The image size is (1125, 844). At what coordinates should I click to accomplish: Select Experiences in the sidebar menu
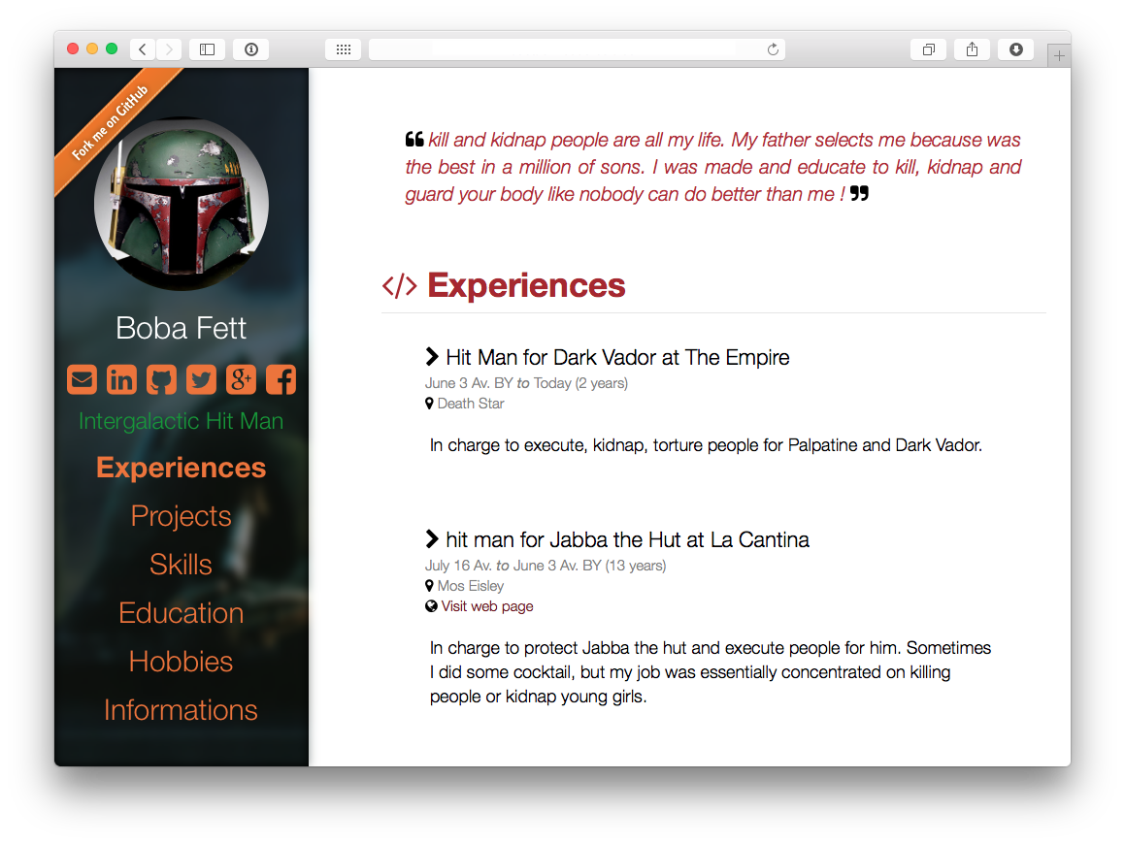point(181,468)
